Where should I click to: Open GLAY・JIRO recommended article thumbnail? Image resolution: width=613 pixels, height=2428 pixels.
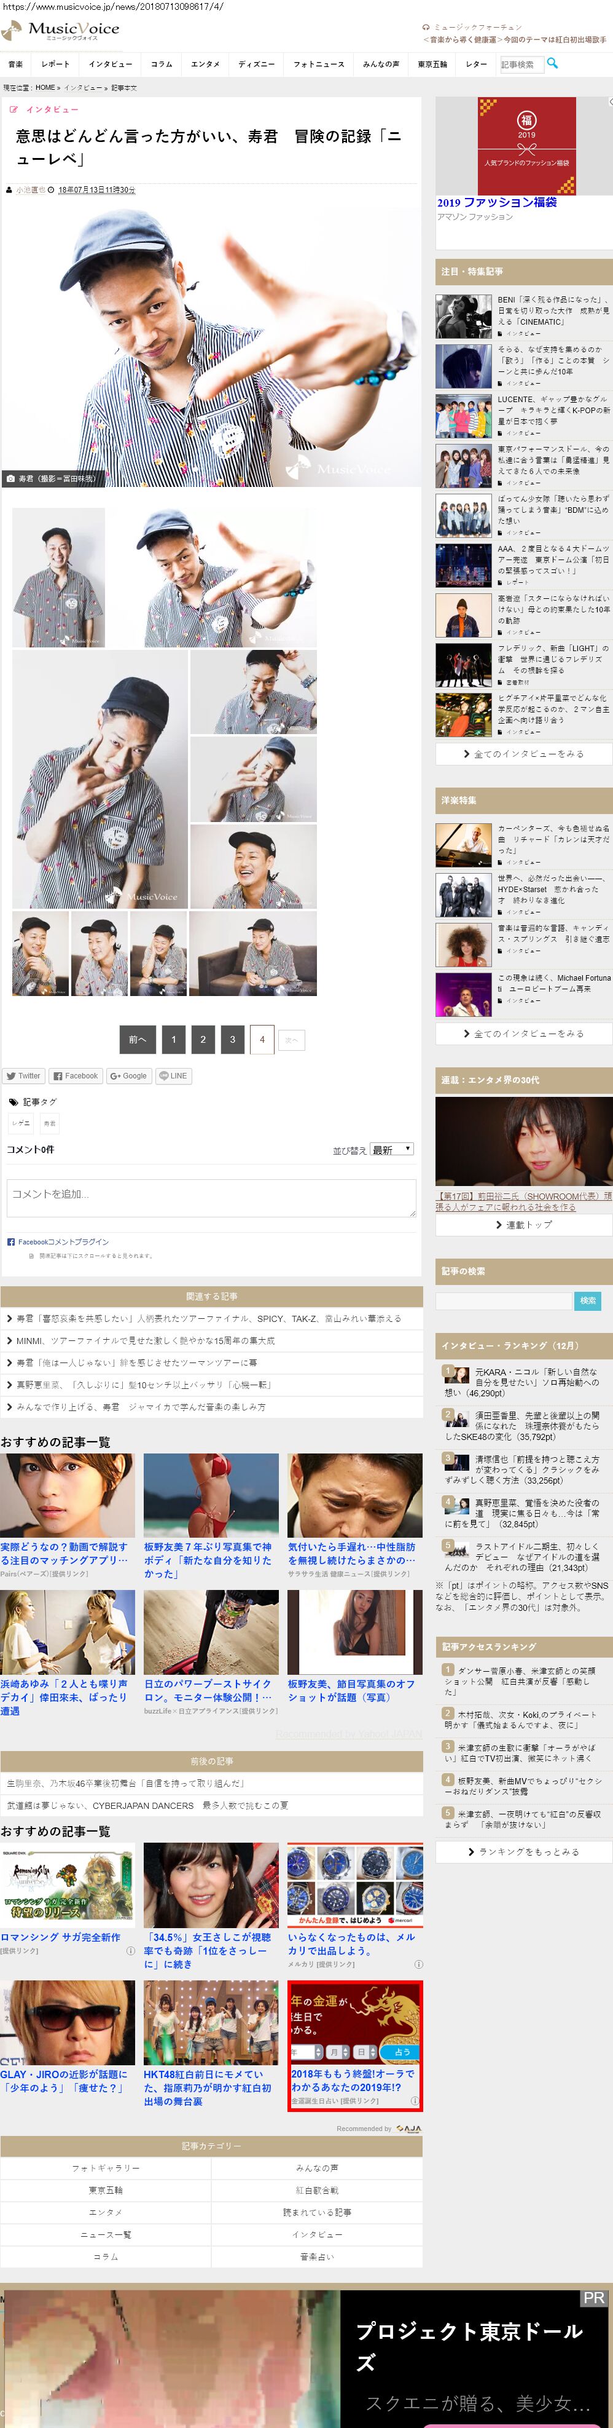[67, 2023]
